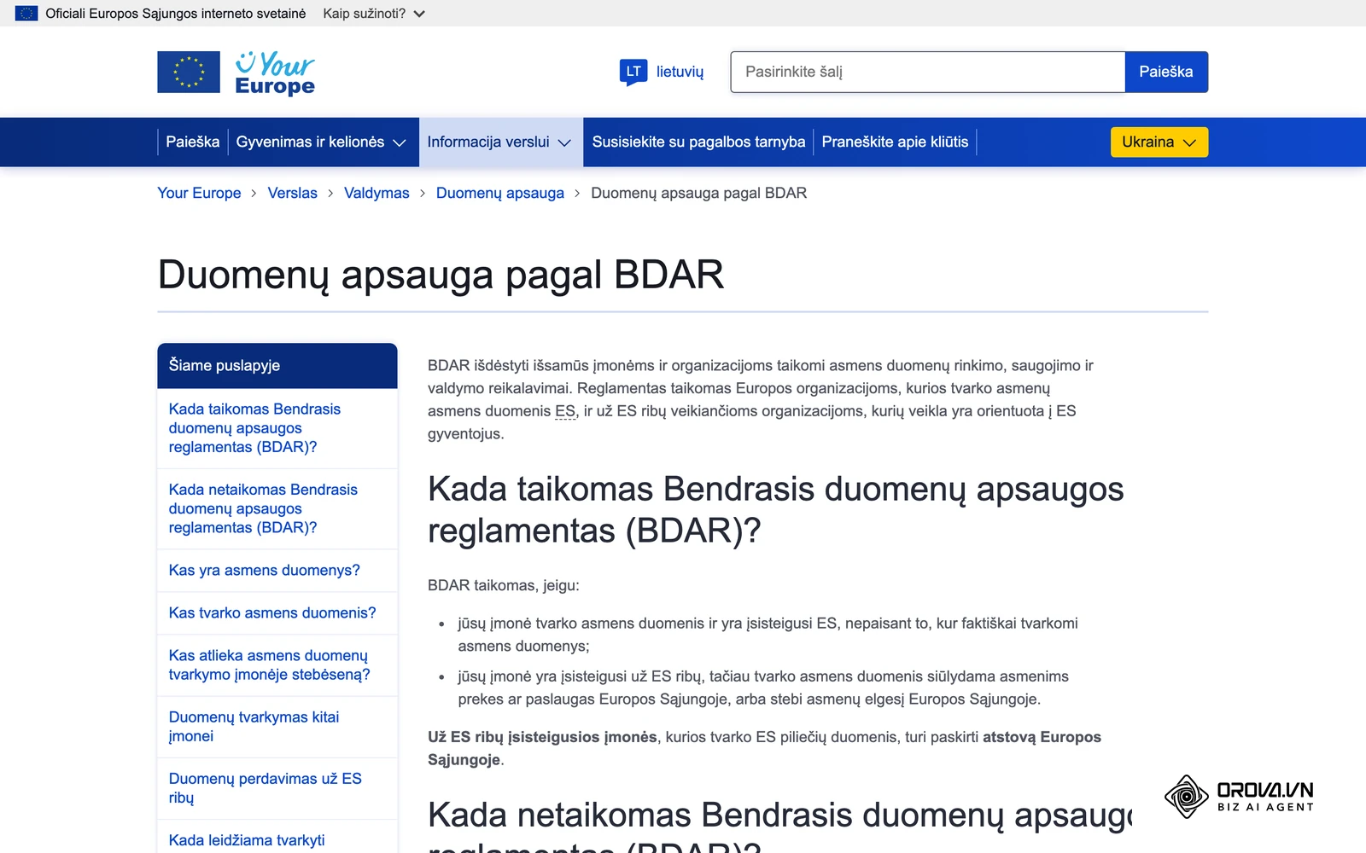The image size is (1366, 853).
Task: Expand the 'Kaip sužinoti?' disclosure
Action: click(x=373, y=14)
